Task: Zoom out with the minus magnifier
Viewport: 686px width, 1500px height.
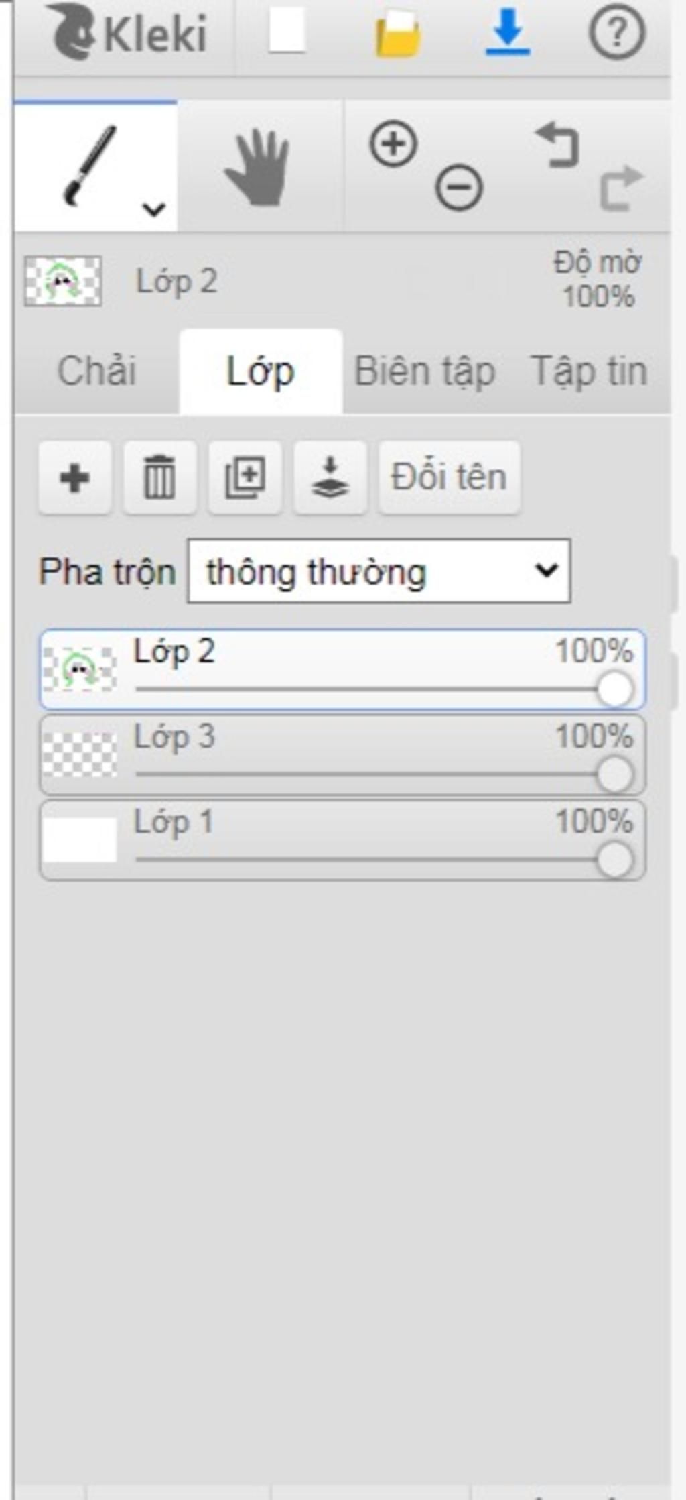Action: pyautogui.click(x=459, y=186)
